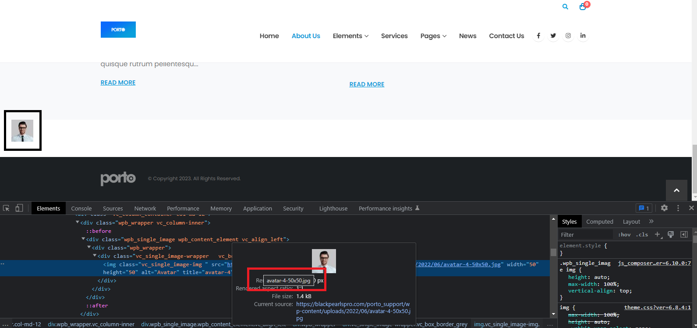697x328 pixels.
Task: Open the Facebook social icon
Action: click(x=538, y=36)
